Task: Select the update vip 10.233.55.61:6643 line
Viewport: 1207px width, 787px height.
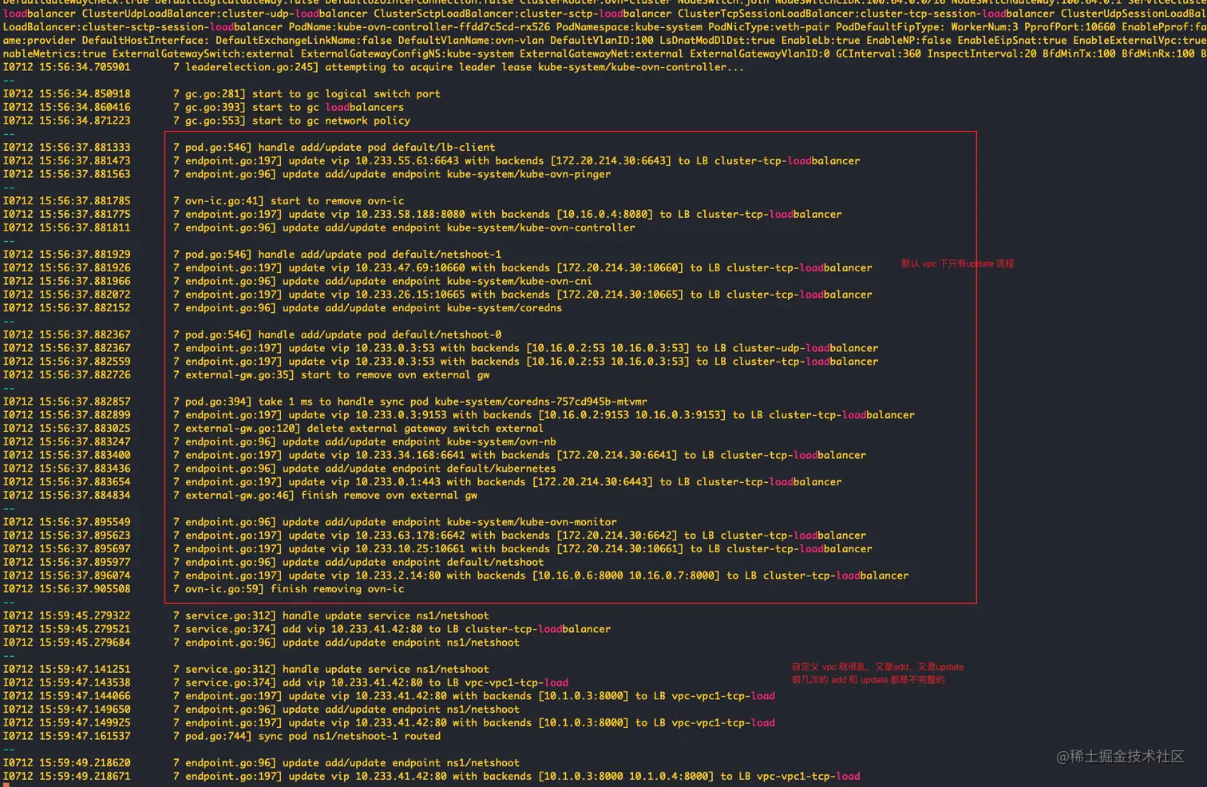Action: (x=432, y=160)
